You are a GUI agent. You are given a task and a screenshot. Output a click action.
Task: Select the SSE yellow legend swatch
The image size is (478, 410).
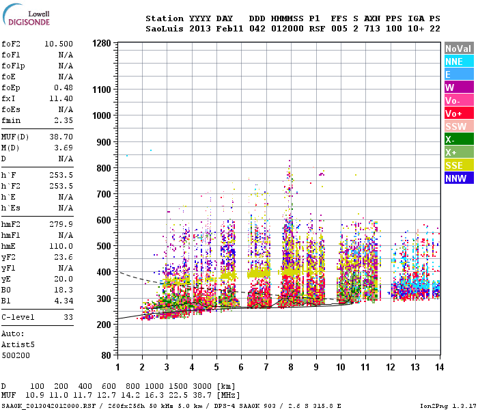coord(459,165)
